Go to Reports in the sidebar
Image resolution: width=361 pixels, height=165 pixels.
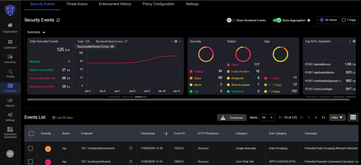pyautogui.click(x=10, y=102)
